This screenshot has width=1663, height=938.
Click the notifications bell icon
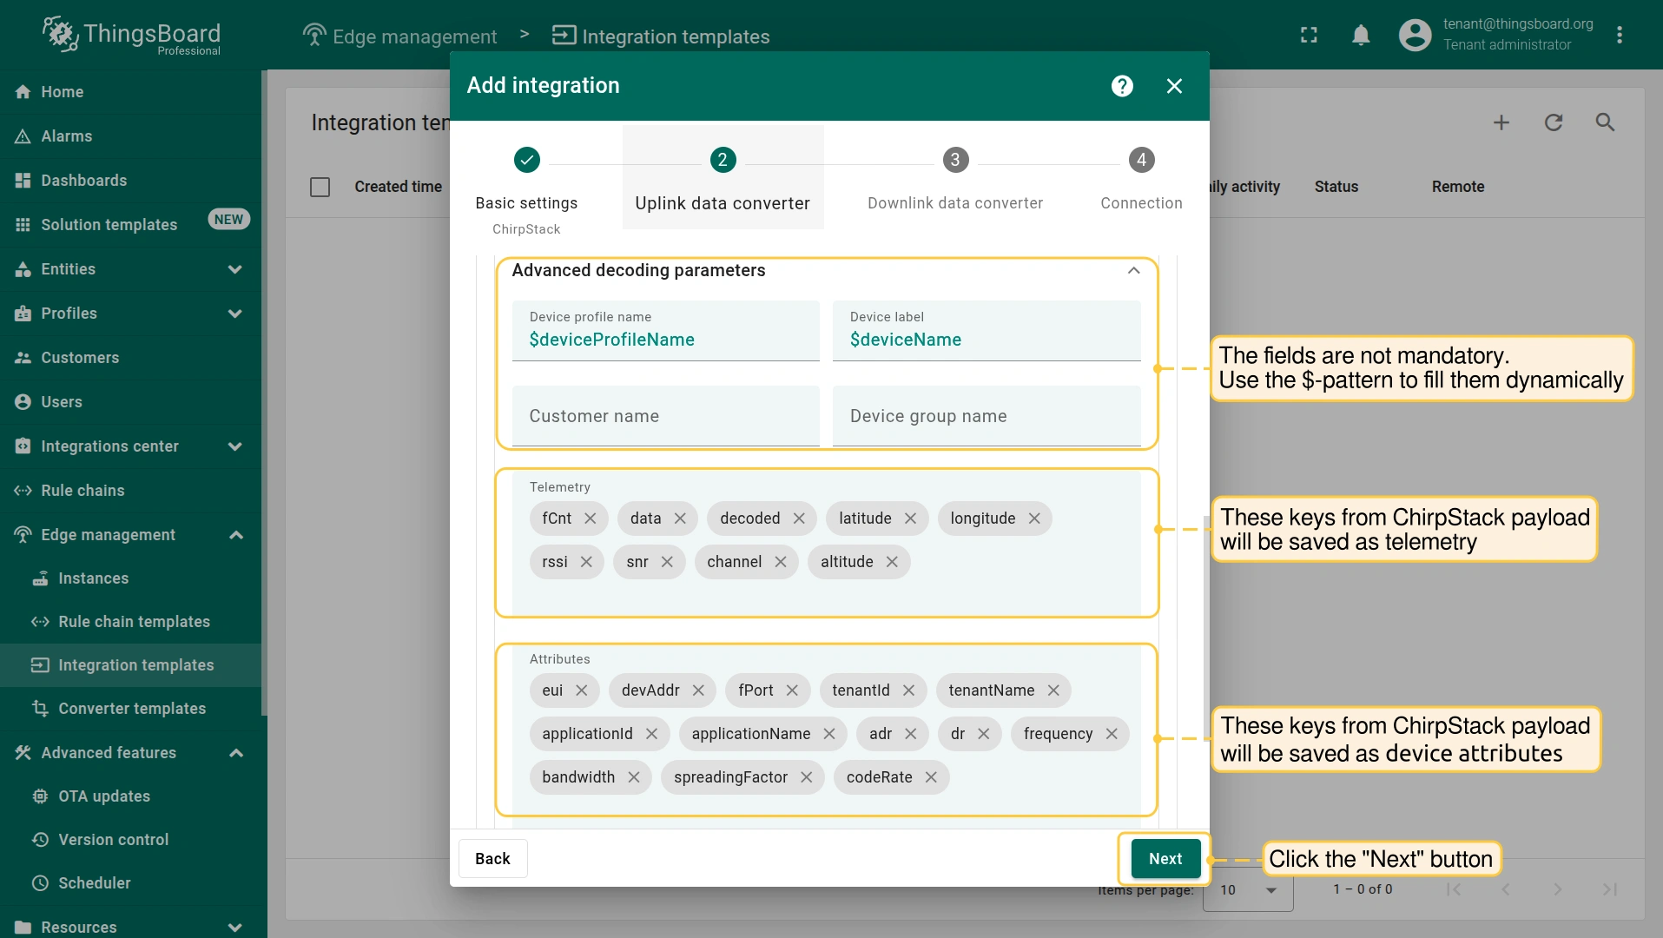click(x=1361, y=35)
